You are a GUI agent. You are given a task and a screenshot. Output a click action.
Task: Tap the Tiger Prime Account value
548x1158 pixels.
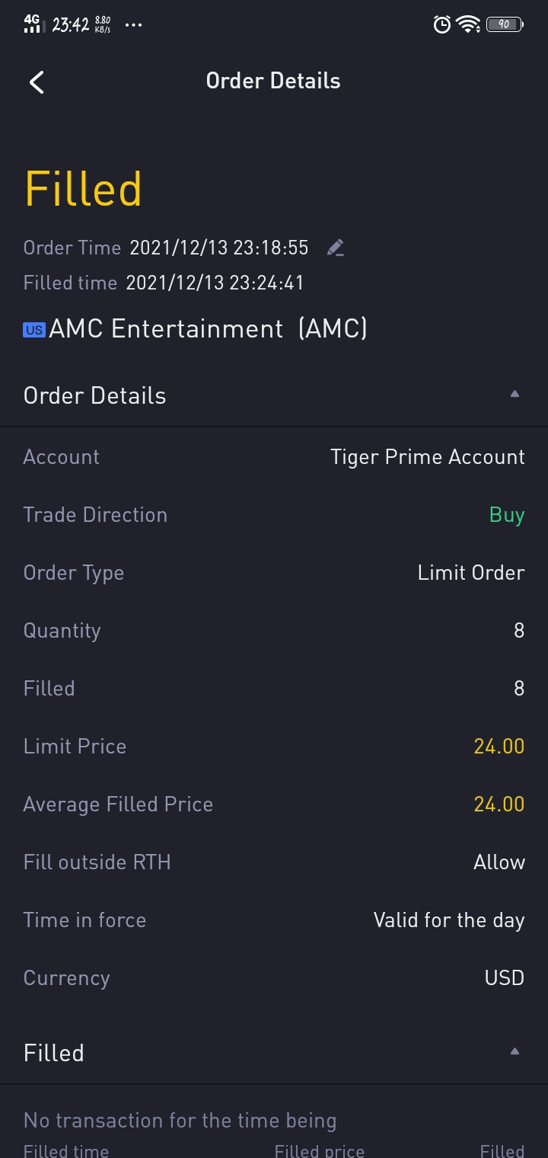click(x=428, y=457)
